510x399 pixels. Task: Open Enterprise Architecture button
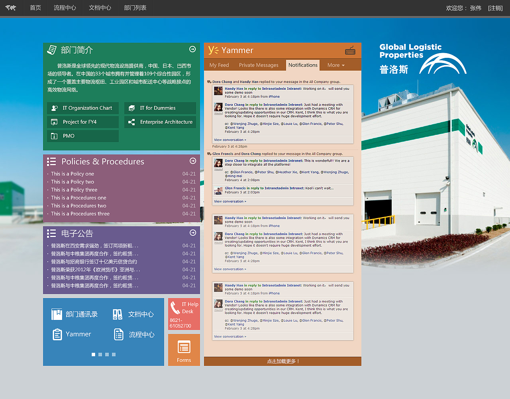click(160, 122)
